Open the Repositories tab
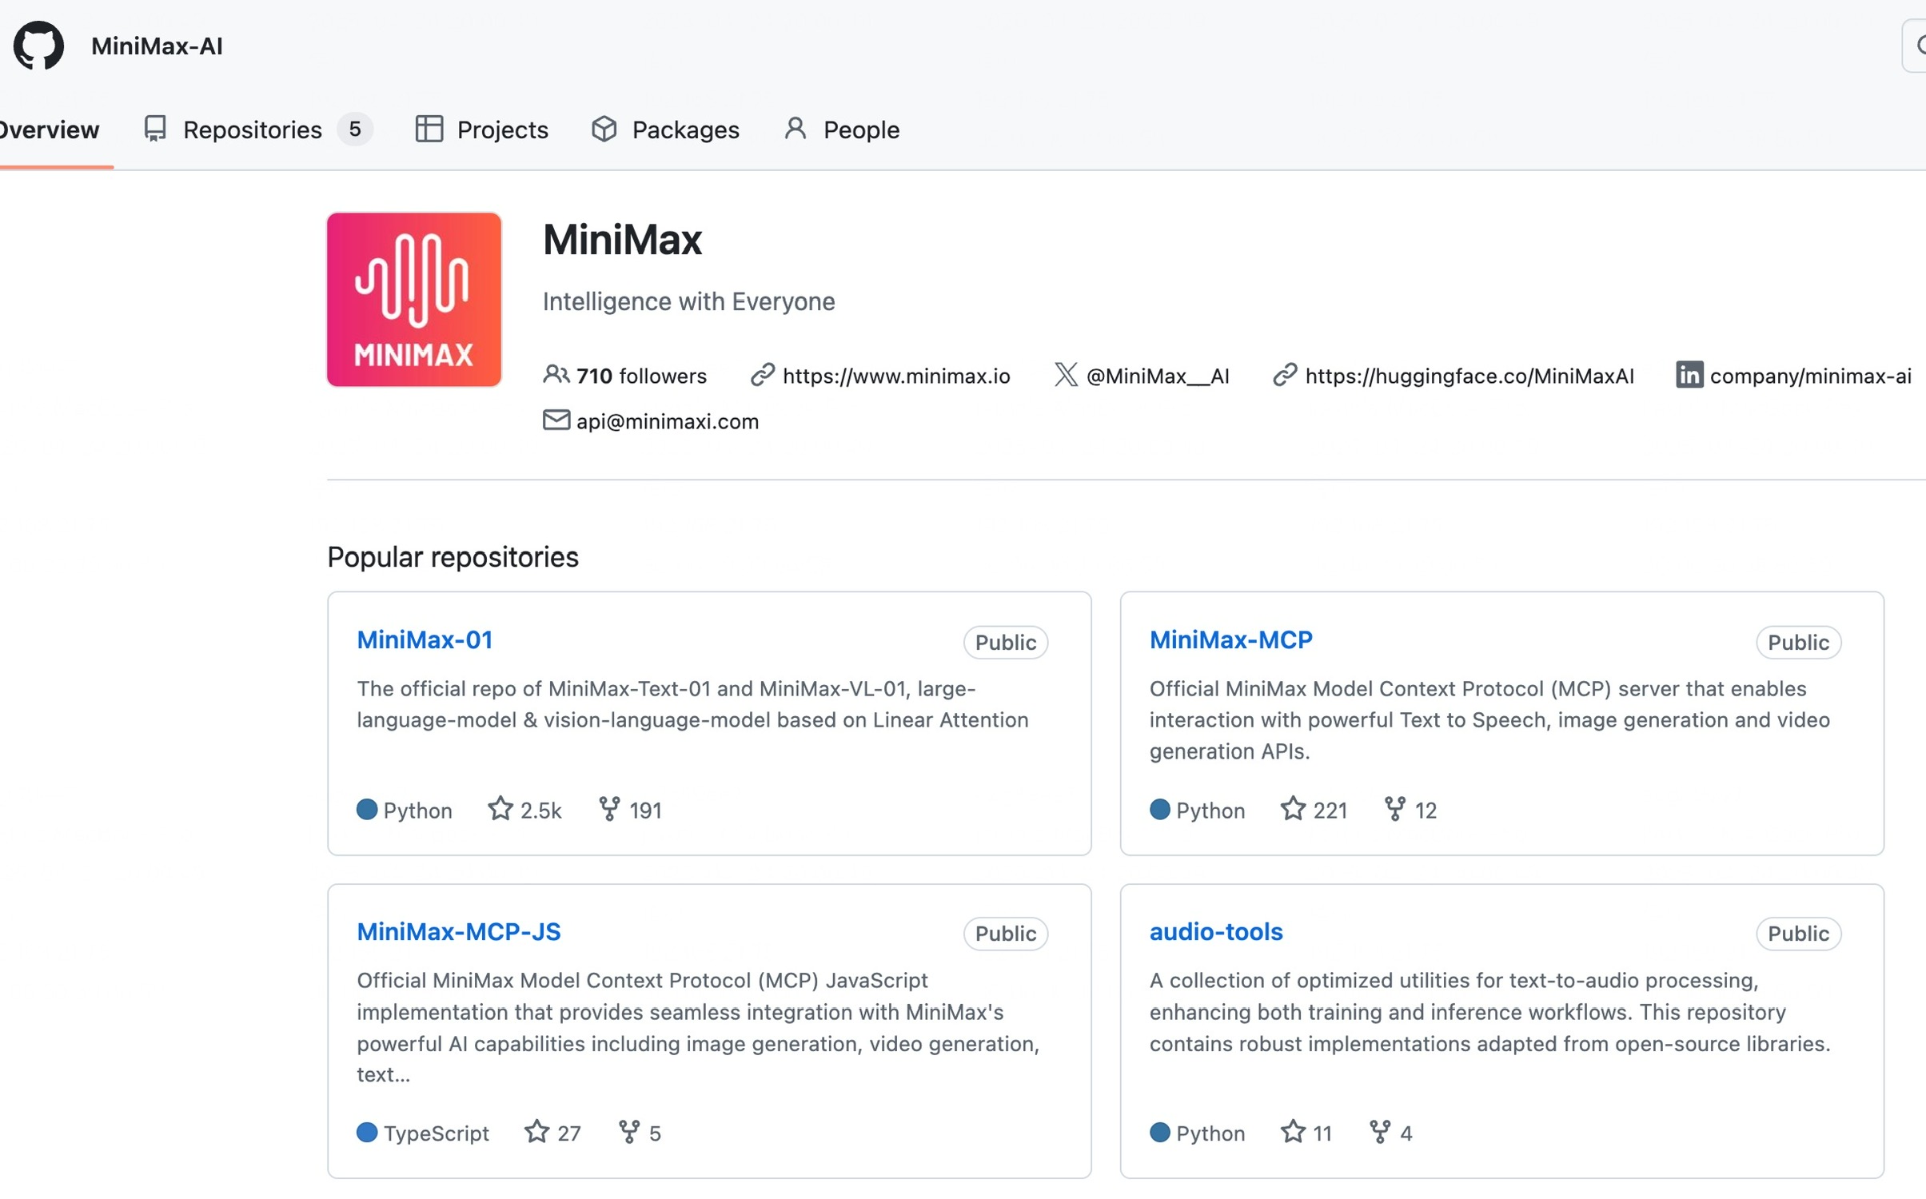This screenshot has height=1199, width=1926. tap(257, 129)
